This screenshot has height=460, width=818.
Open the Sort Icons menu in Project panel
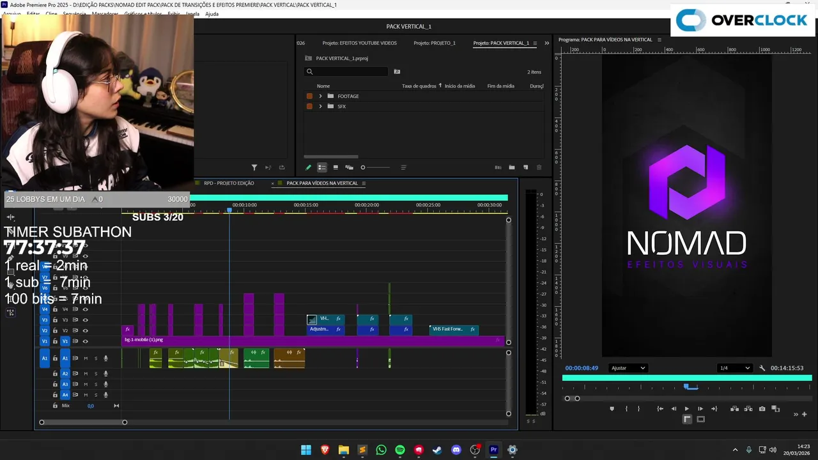click(x=403, y=167)
